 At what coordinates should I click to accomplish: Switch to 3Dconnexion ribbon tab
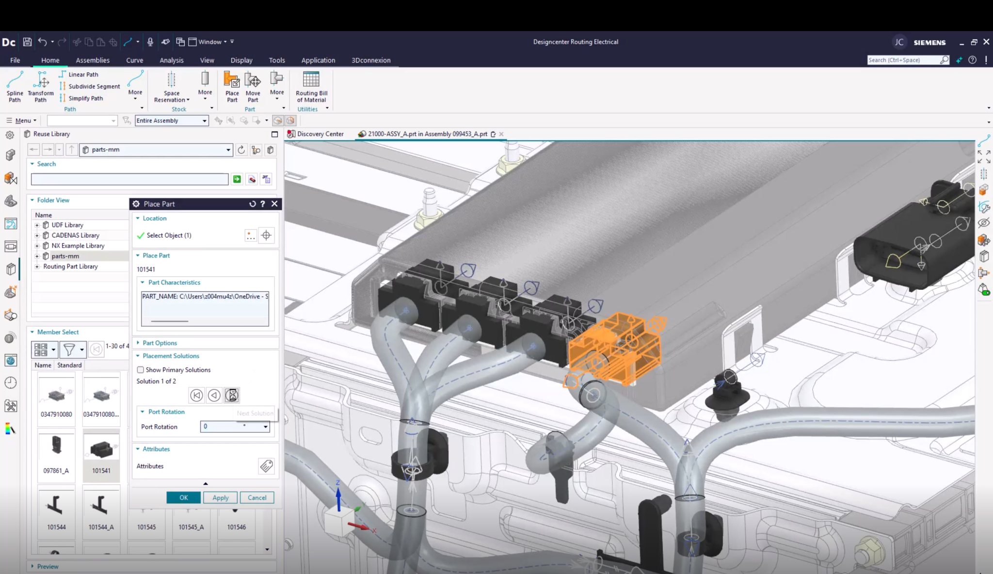click(x=371, y=60)
